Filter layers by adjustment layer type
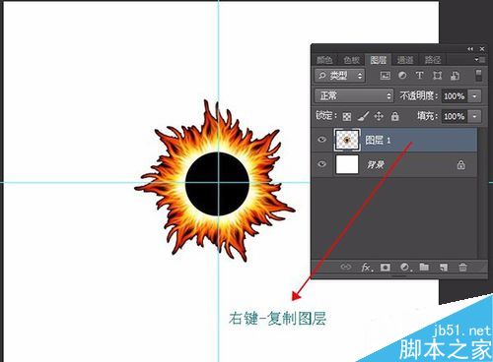 tap(402, 76)
